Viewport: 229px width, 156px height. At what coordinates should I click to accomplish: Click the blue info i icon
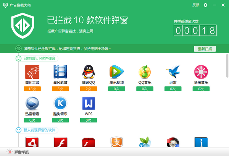201,142
